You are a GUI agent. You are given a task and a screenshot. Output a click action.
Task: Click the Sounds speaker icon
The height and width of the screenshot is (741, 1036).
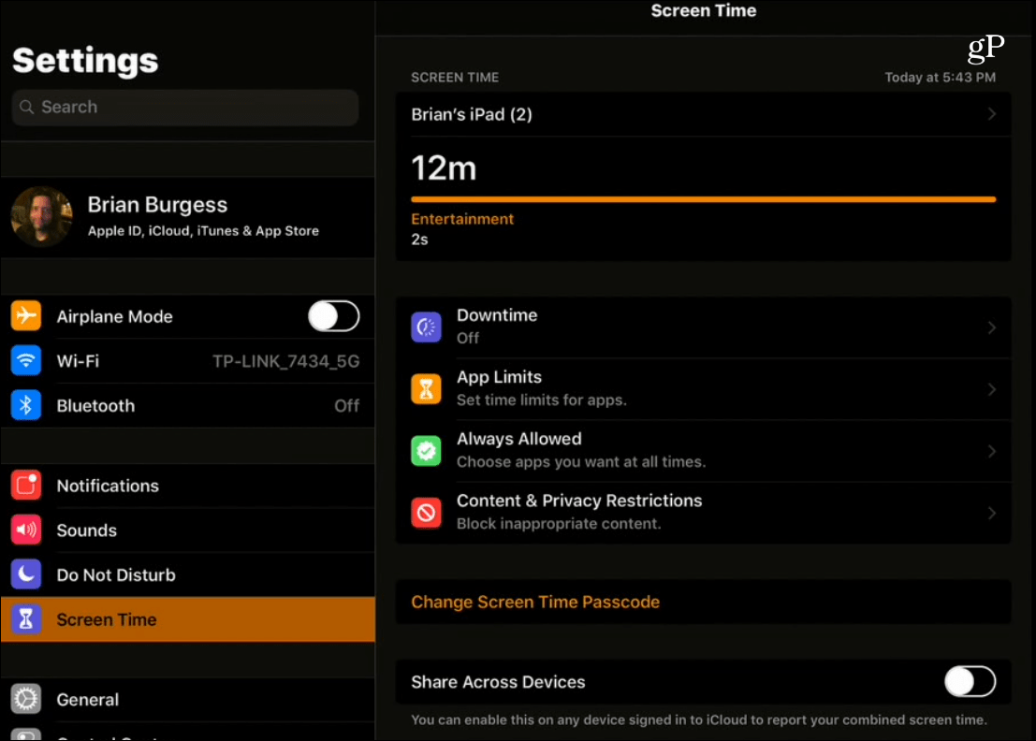tap(26, 530)
